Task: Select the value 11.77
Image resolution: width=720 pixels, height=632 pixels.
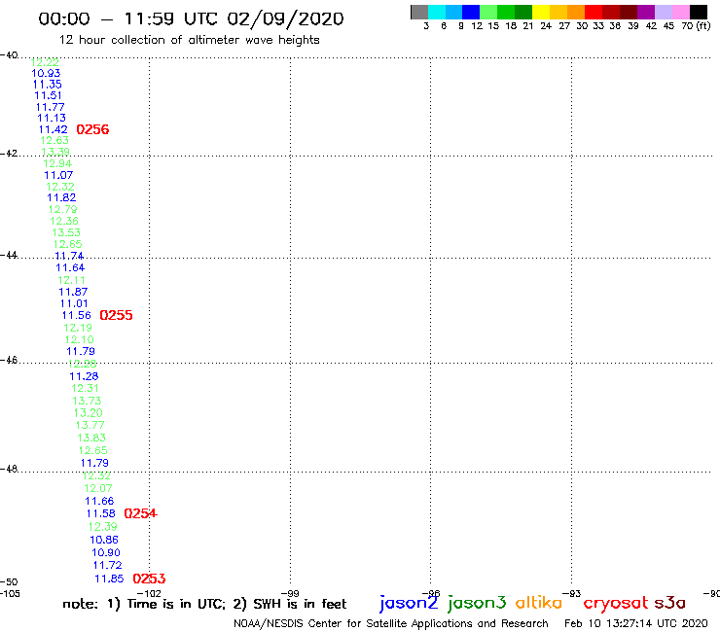Action: point(50,107)
